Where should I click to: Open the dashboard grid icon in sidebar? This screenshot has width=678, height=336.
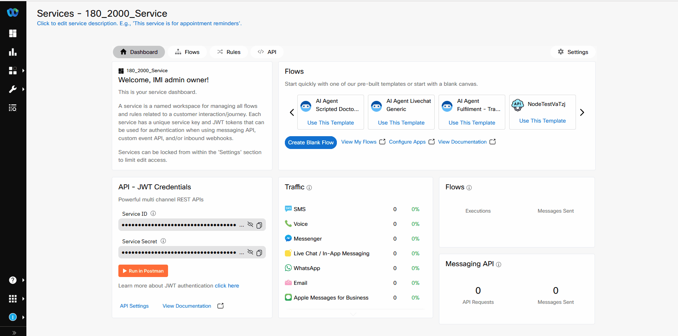click(13, 33)
